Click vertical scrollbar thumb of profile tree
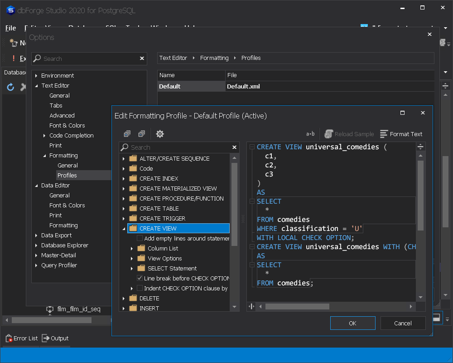The width and height of the screenshot is (453, 363). (234, 204)
